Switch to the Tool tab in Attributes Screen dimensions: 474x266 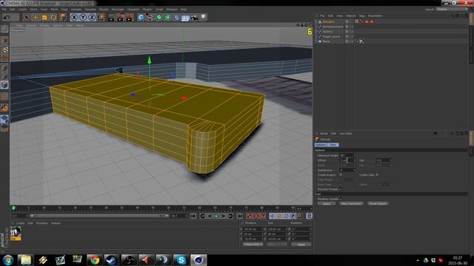click(333, 145)
